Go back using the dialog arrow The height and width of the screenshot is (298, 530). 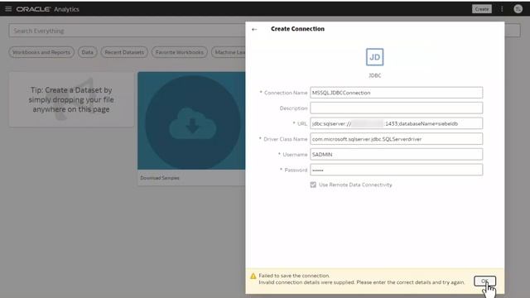[254, 30]
